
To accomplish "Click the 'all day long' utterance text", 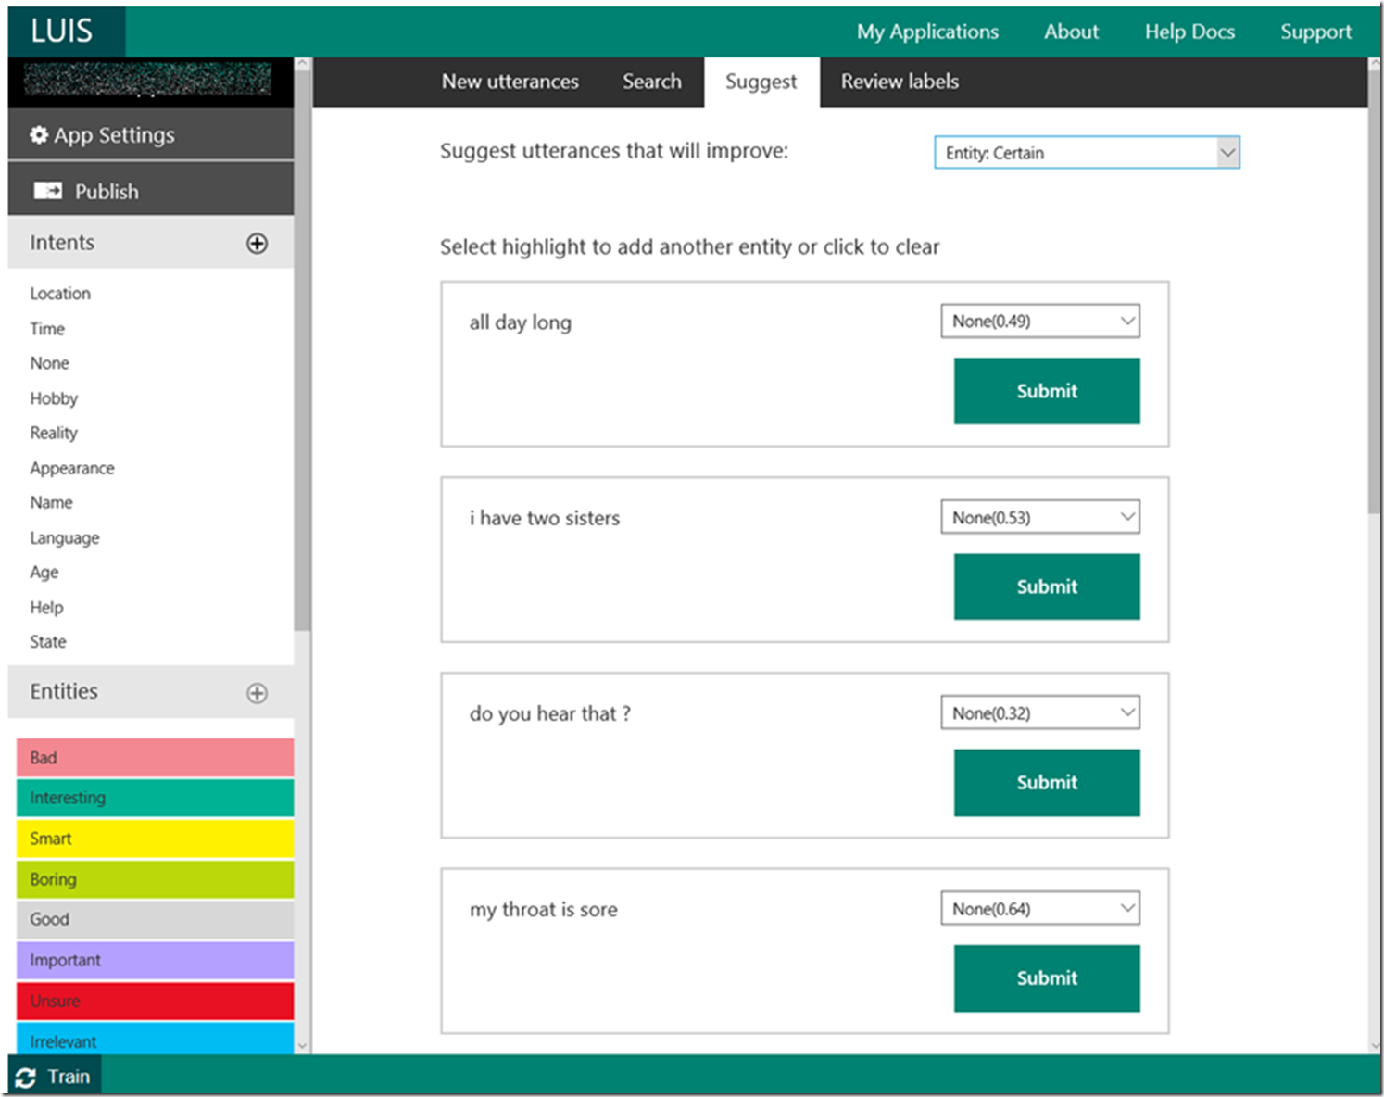I will [521, 322].
